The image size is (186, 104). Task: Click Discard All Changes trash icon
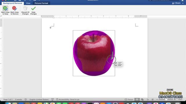25,9
